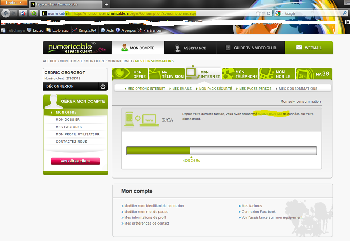Open the MON TÉLÉPHONE icon tab
Image resolution: width=350 pixels, height=241 pixels.
[x=240, y=74]
